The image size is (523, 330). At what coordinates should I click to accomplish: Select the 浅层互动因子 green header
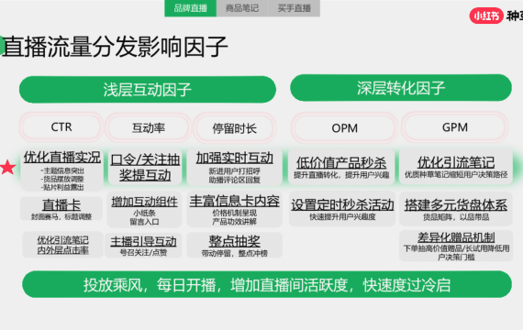pos(148,89)
